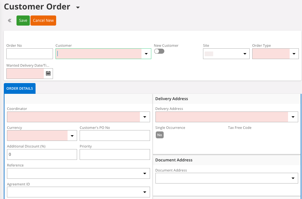302x199 pixels.
Task: Click the double chevron collapse icon
Action: click(x=10, y=21)
